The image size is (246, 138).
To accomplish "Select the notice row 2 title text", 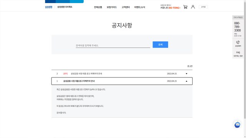I will point(86,74).
